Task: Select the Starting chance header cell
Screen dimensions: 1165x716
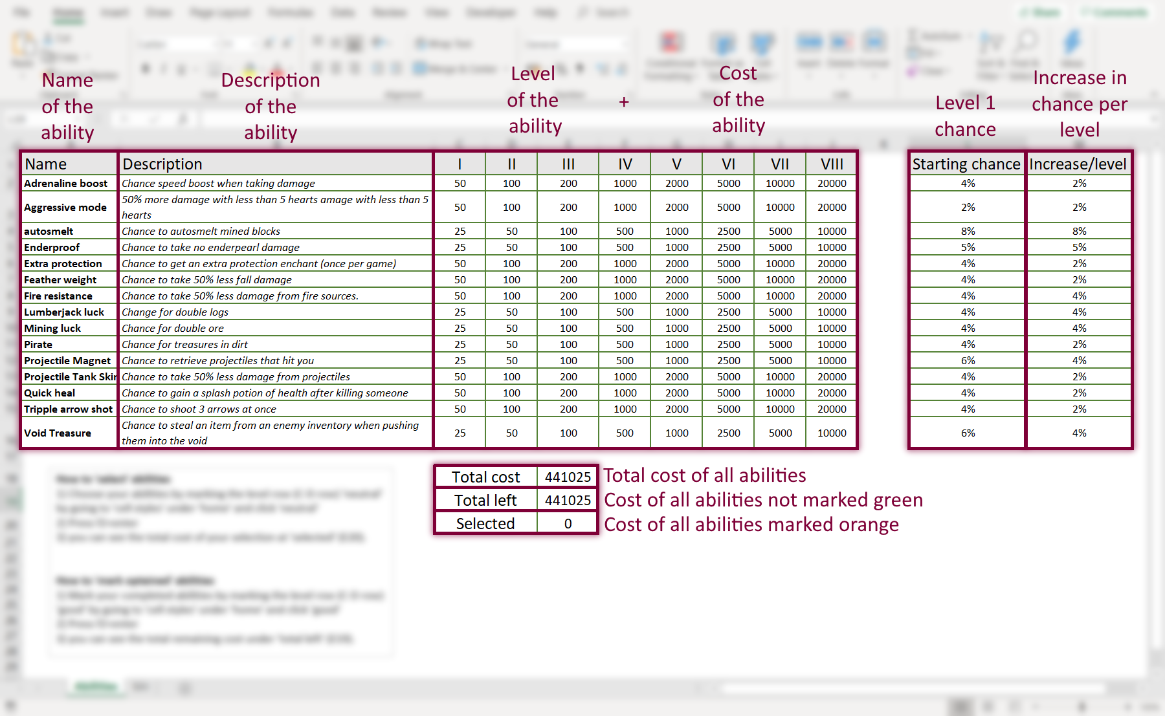Action: [x=968, y=164]
